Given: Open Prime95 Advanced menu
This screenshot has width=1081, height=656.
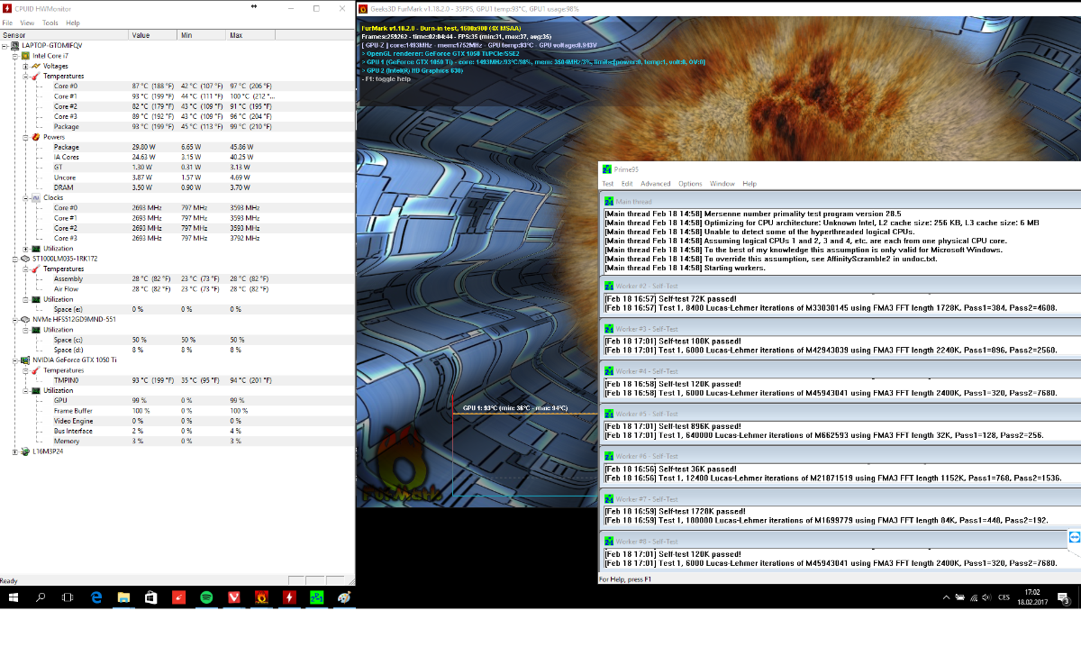Looking at the screenshot, I should (x=655, y=183).
